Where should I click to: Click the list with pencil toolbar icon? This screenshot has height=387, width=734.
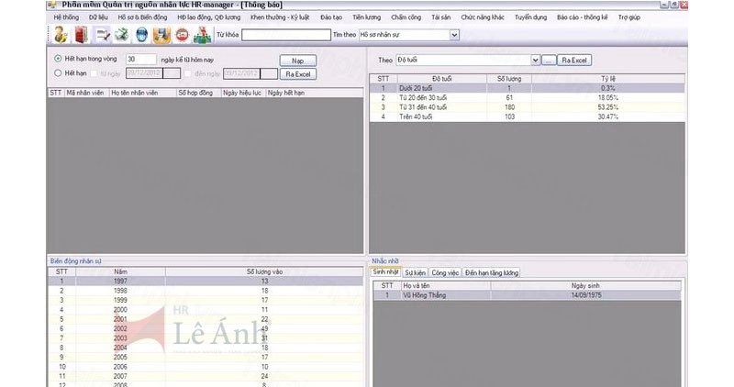(x=102, y=35)
